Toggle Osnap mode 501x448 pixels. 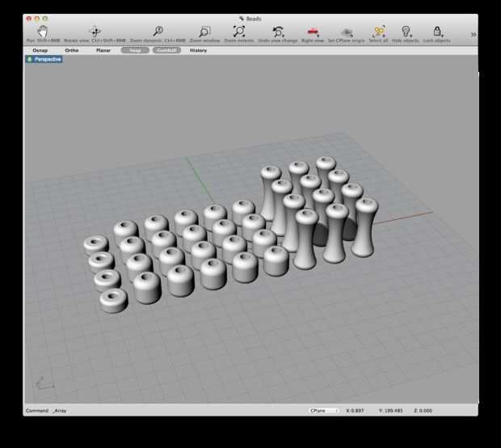[40, 50]
